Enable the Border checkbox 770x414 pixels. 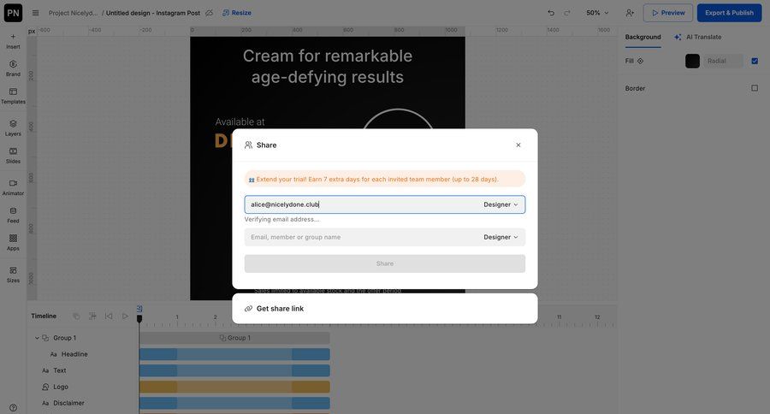click(x=754, y=88)
